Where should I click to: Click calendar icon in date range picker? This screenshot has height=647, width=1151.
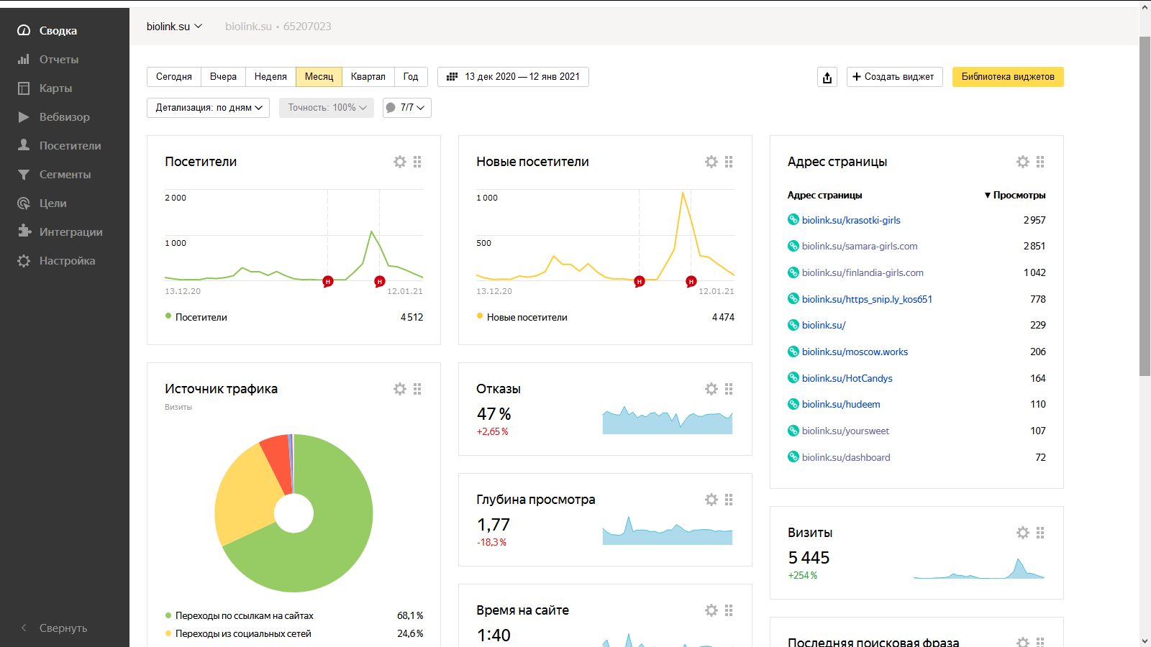[452, 77]
